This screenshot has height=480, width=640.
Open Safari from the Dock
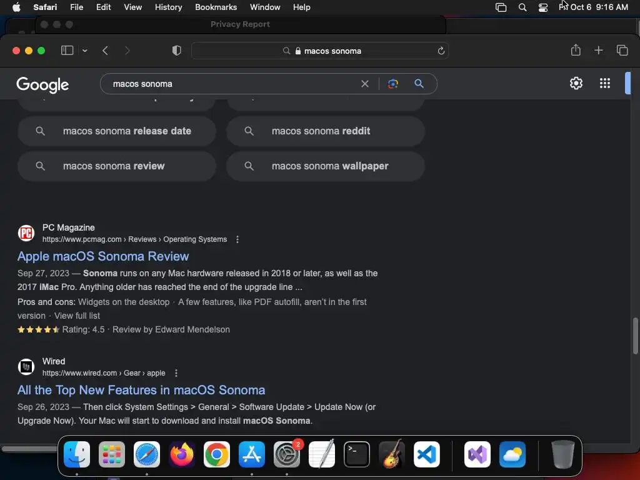pos(147,454)
